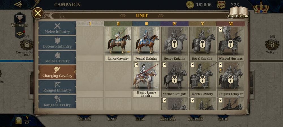The height and width of the screenshot is (127, 283).
Task: Open the Shop menu at bottom
Action: click(x=223, y=119)
